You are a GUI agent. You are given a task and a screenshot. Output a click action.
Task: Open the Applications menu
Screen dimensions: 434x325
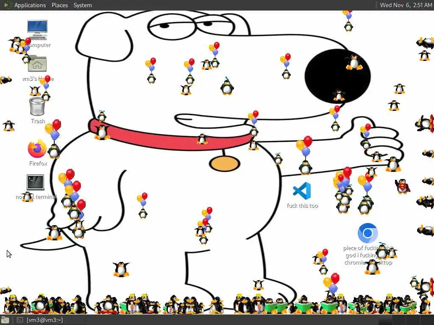coord(30,5)
